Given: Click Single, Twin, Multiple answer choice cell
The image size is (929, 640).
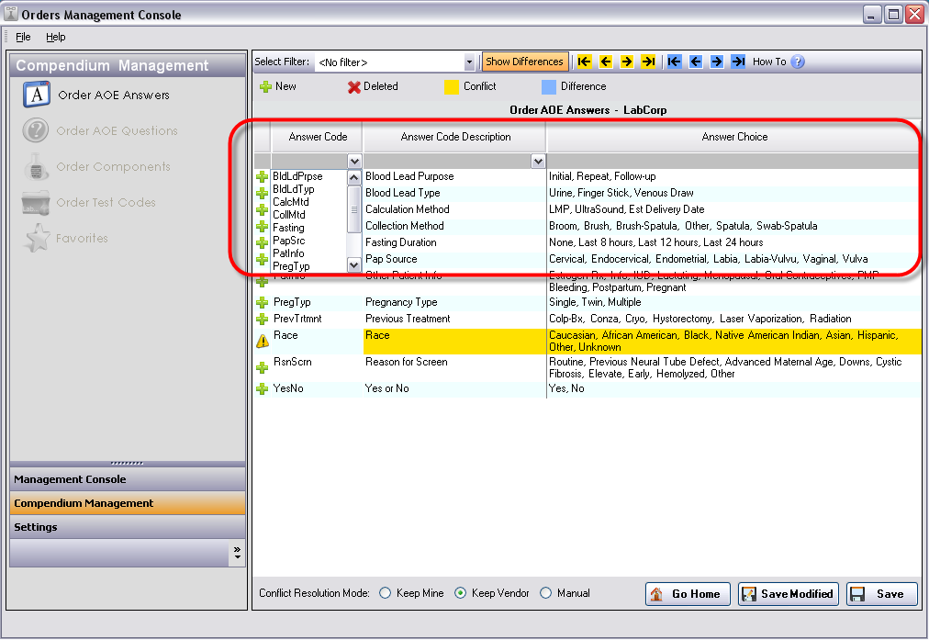Looking at the screenshot, I should pos(733,302).
